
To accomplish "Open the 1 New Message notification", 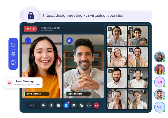I will click(x=23, y=83).
